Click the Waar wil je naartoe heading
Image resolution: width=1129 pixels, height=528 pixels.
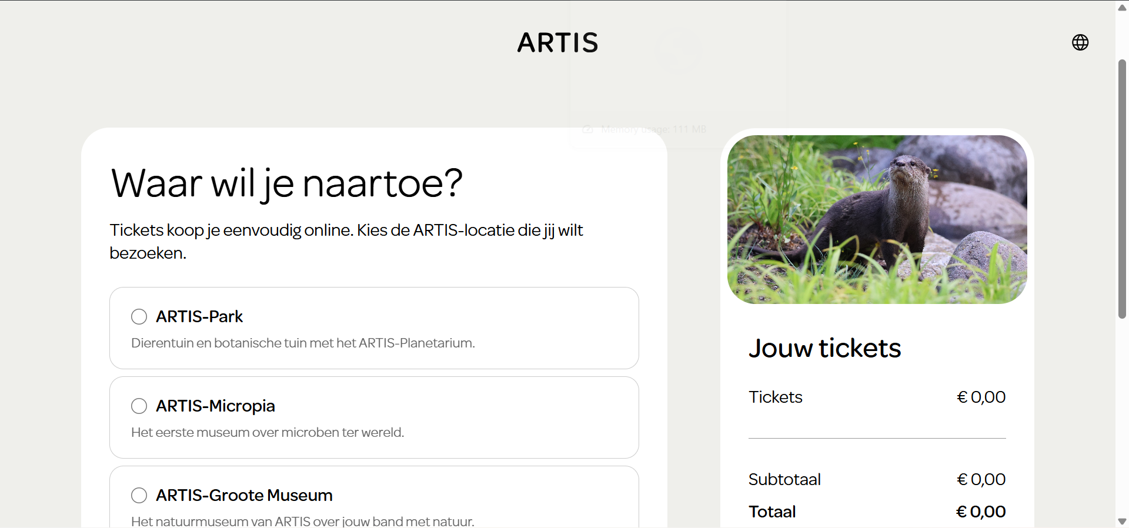click(286, 183)
